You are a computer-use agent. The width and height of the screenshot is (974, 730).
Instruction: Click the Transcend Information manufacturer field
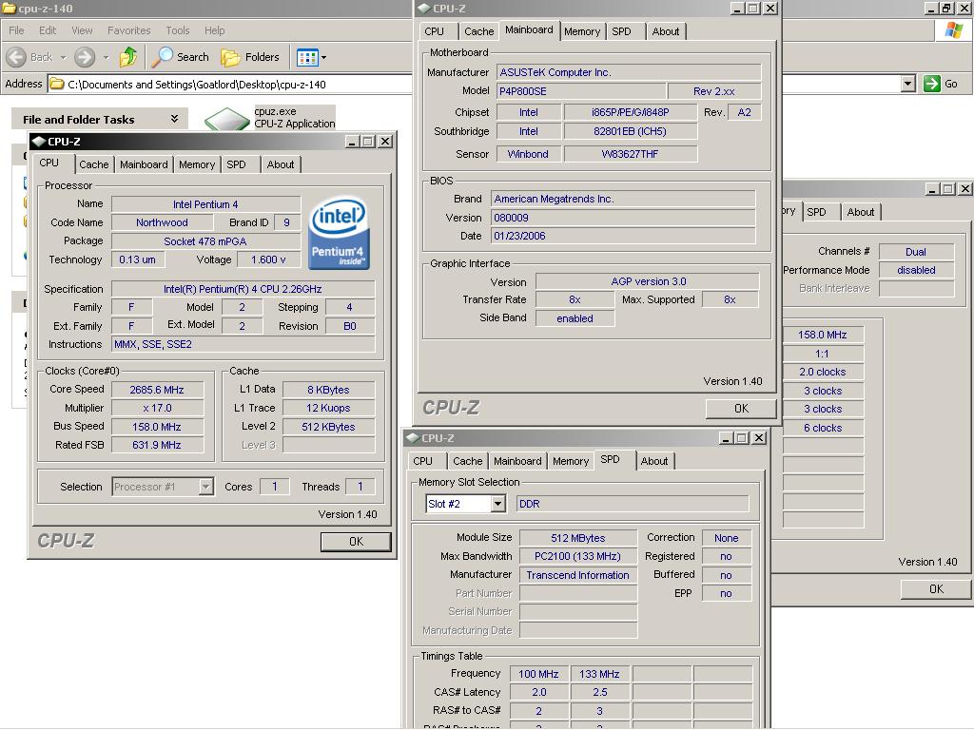pyautogui.click(x=578, y=575)
